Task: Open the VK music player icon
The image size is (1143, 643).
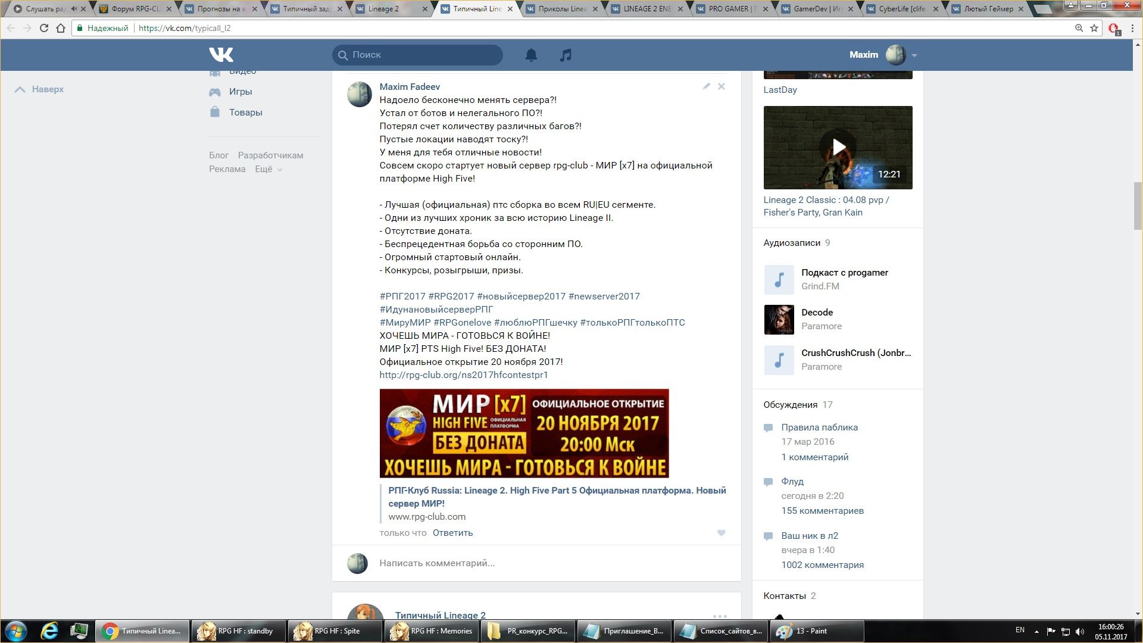Action: click(x=566, y=55)
